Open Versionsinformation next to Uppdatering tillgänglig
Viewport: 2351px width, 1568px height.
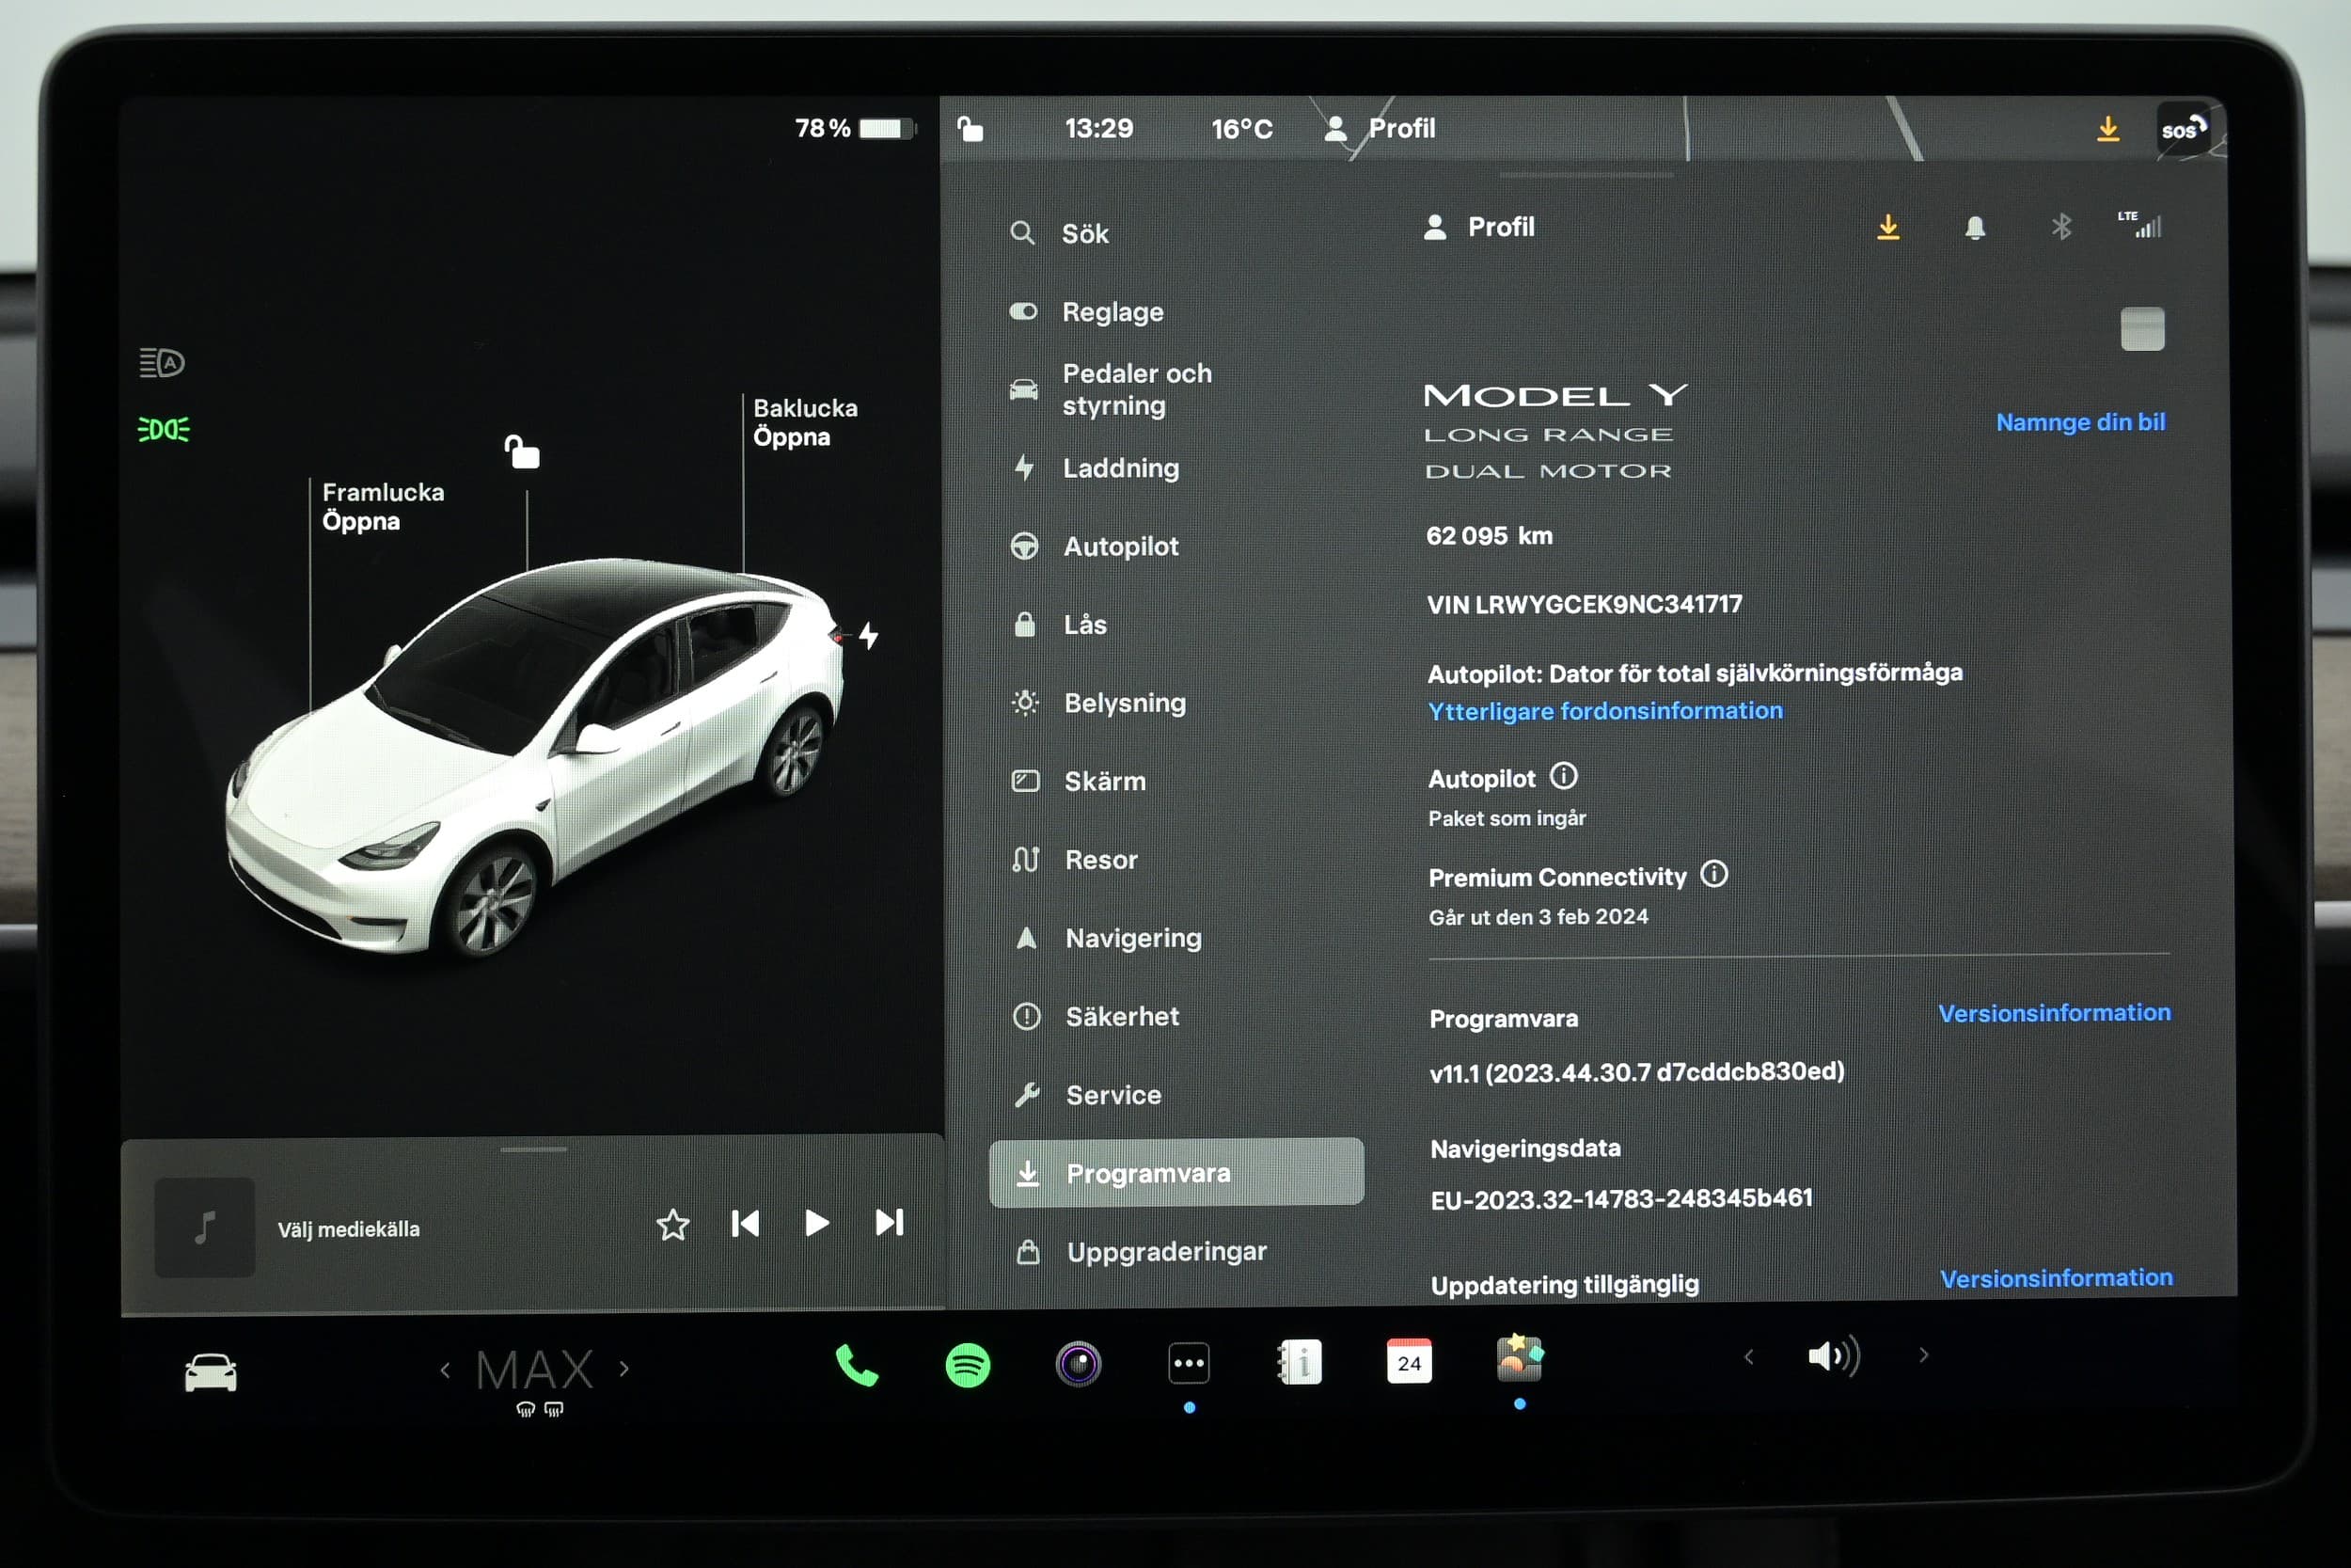2056,1278
